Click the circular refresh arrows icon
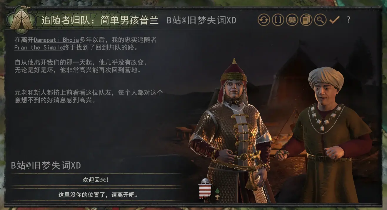 [264, 20]
